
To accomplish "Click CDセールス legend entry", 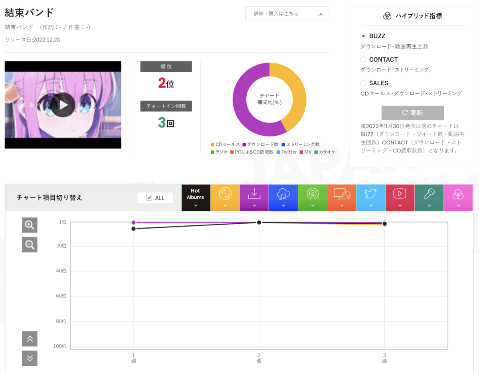I will point(225,144).
